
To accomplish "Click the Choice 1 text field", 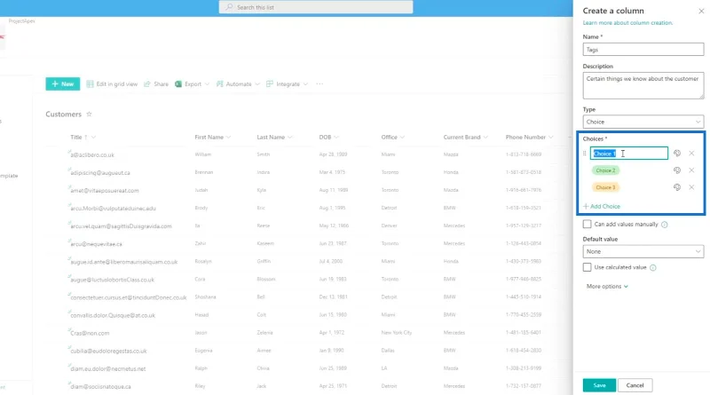I will coord(628,153).
